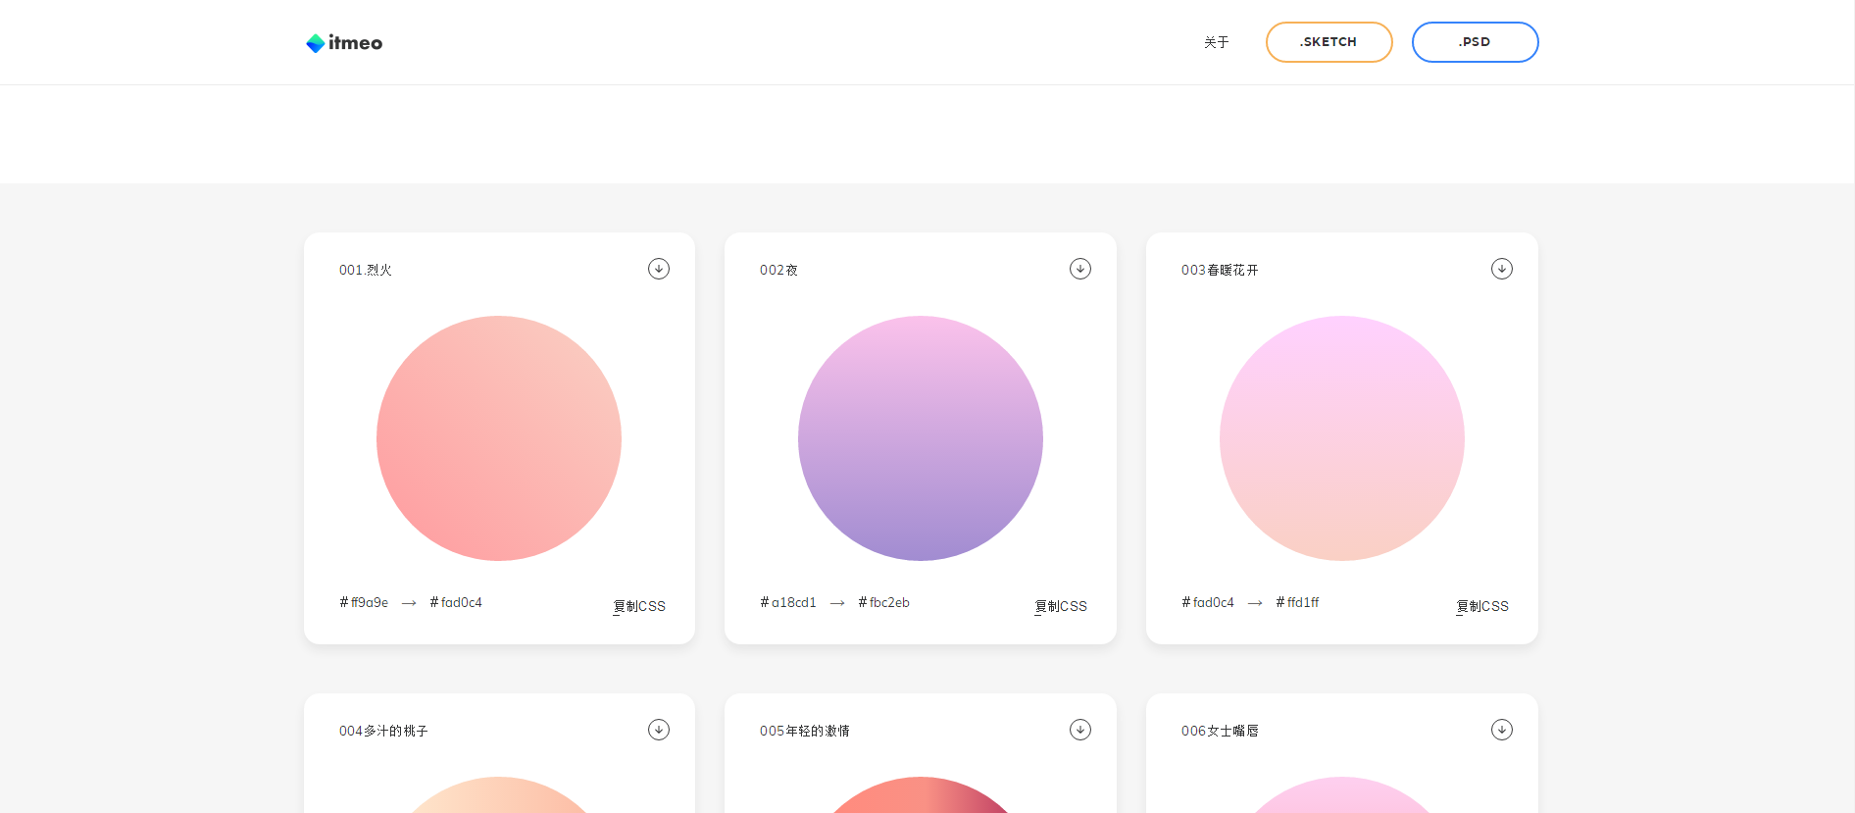Screen dimensions: 1855x813
Task: Download the 001 烈火 gradient
Action: click(x=659, y=269)
